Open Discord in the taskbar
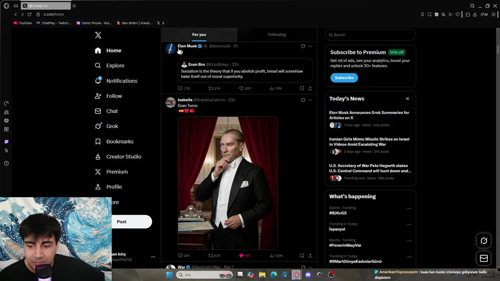 tap(308, 275)
